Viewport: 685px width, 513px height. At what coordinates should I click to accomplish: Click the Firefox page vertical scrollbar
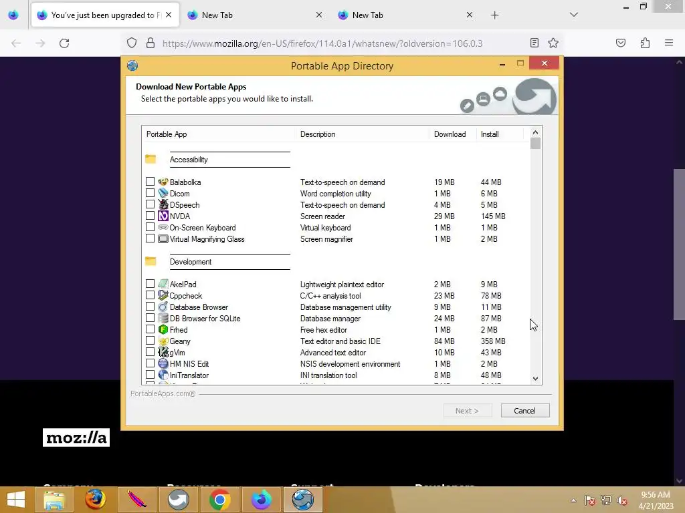678,244
